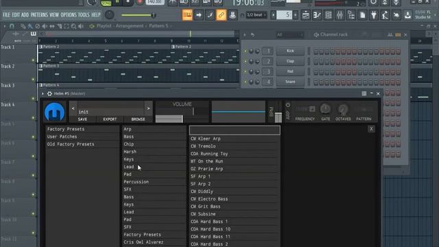Viewport: 439px width, 247px height.
Task: Click the main pitch knob near HELP
Action: pyautogui.click(x=110, y=15)
